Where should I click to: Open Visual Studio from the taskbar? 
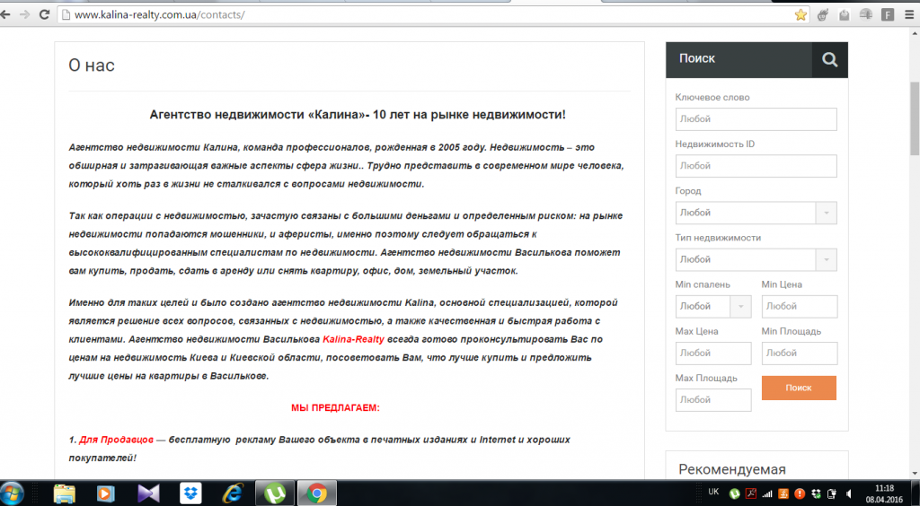click(x=148, y=493)
